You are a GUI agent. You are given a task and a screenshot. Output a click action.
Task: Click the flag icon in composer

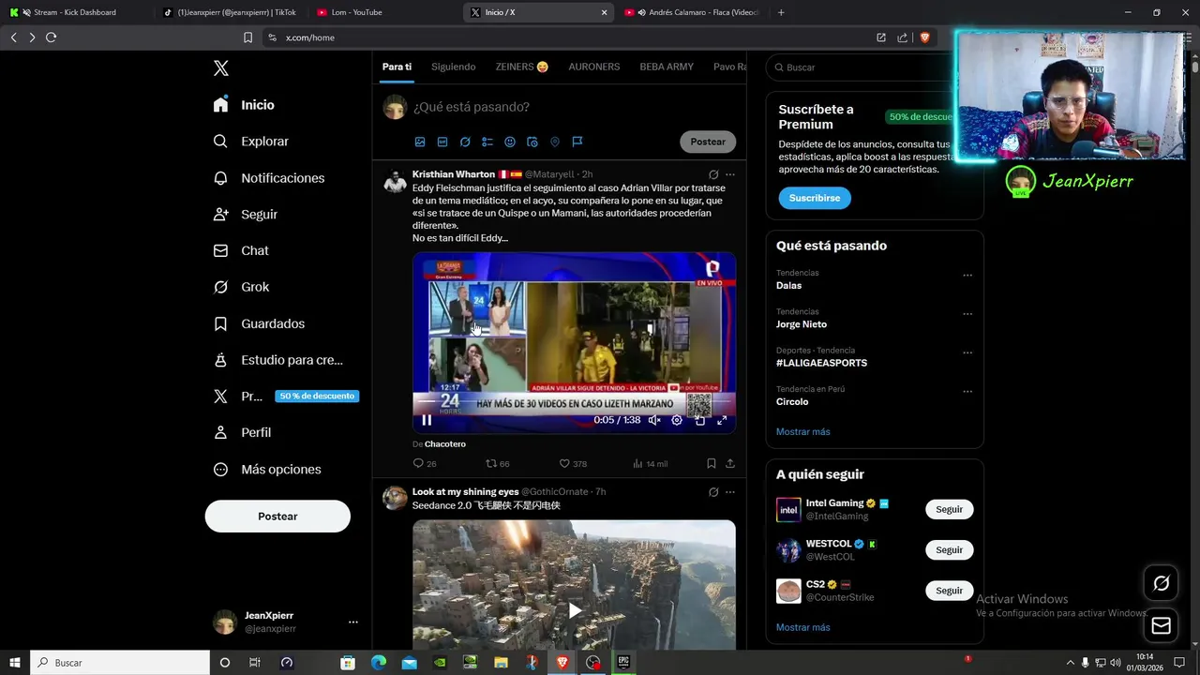tap(577, 142)
